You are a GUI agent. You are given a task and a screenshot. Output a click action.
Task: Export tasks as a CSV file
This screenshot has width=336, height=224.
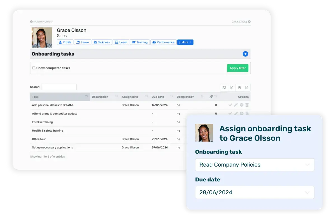[x=239, y=87]
